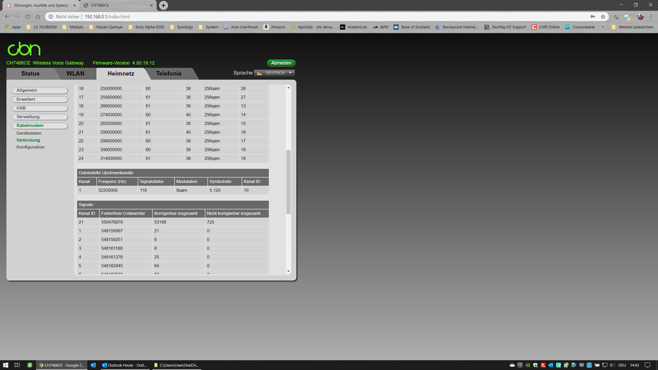The height and width of the screenshot is (370, 658).
Task: Open the saved password key icon
Action: [x=593, y=16]
